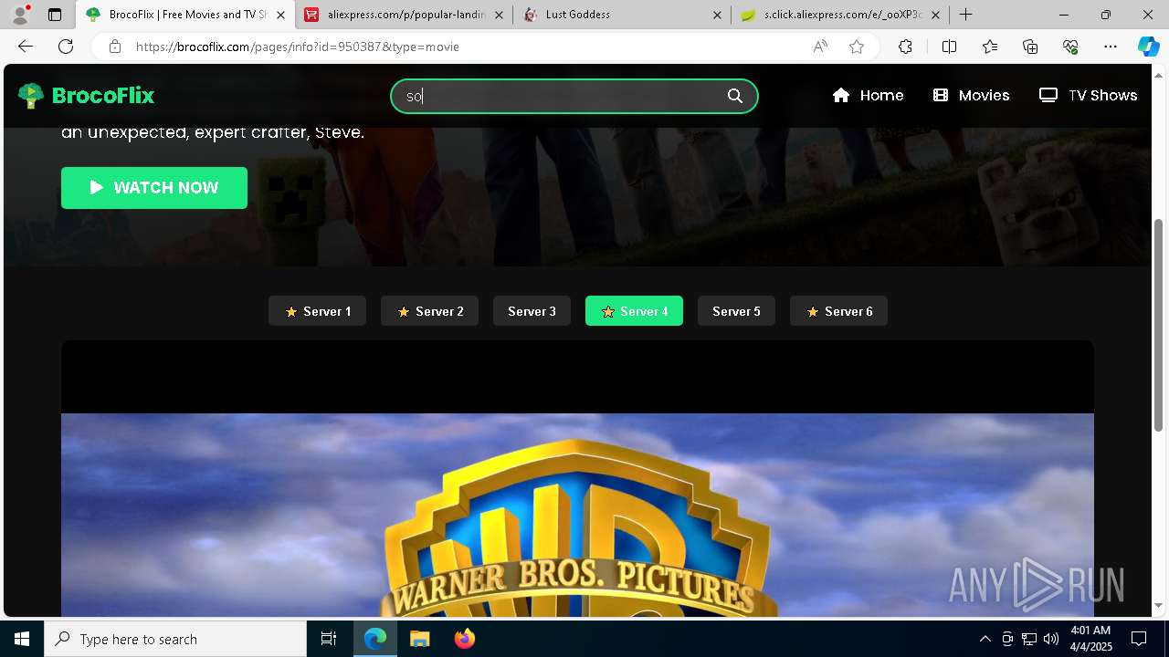Close the BrocoFlix tab
The height and width of the screenshot is (657, 1169).
tap(280, 15)
